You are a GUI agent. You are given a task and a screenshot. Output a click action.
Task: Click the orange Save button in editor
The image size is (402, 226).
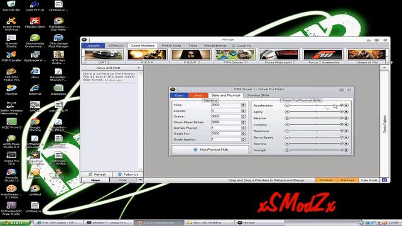point(198,95)
